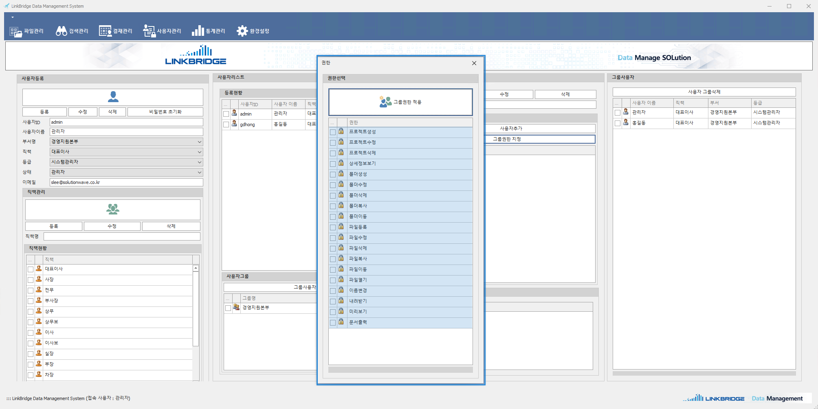
Task: Open the 통계관리 bar chart icon
Action: [x=198, y=31]
